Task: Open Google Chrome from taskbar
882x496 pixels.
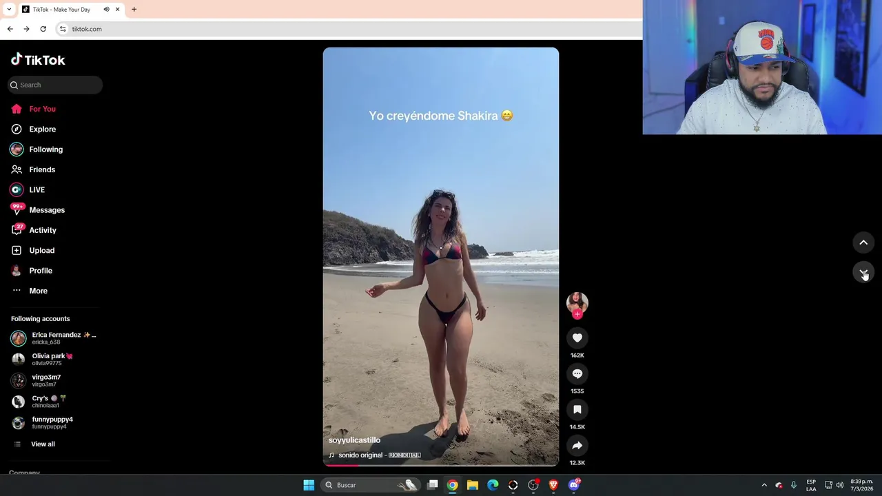Action: click(x=452, y=485)
